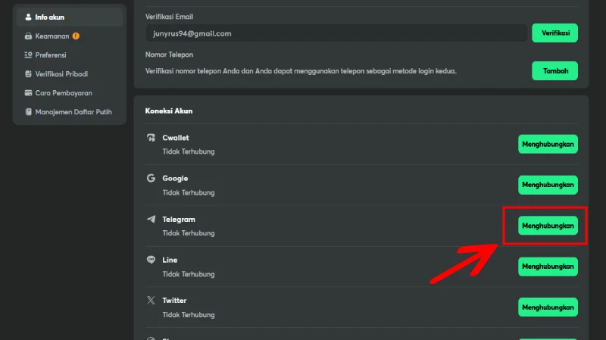Image resolution: width=606 pixels, height=340 pixels.
Task: Click the email field junyrus94@gmail.com
Action: point(336,33)
